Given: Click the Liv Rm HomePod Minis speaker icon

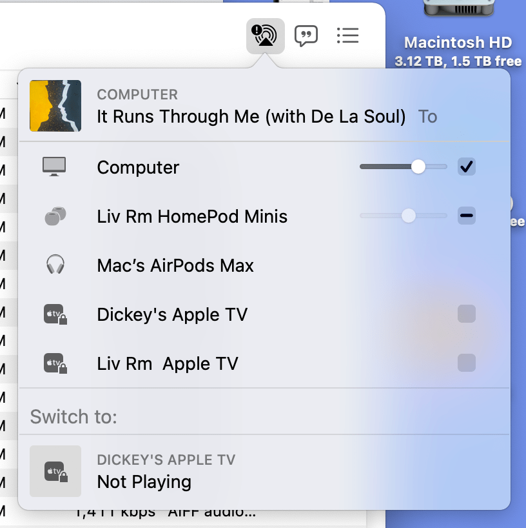Looking at the screenshot, I should [x=55, y=216].
